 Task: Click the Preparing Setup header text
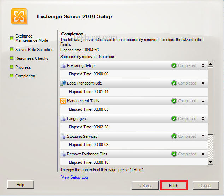pyautogui.click(x=81, y=65)
